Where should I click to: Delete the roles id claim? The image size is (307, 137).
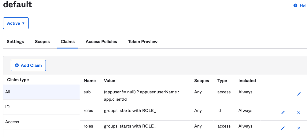point(299,113)
